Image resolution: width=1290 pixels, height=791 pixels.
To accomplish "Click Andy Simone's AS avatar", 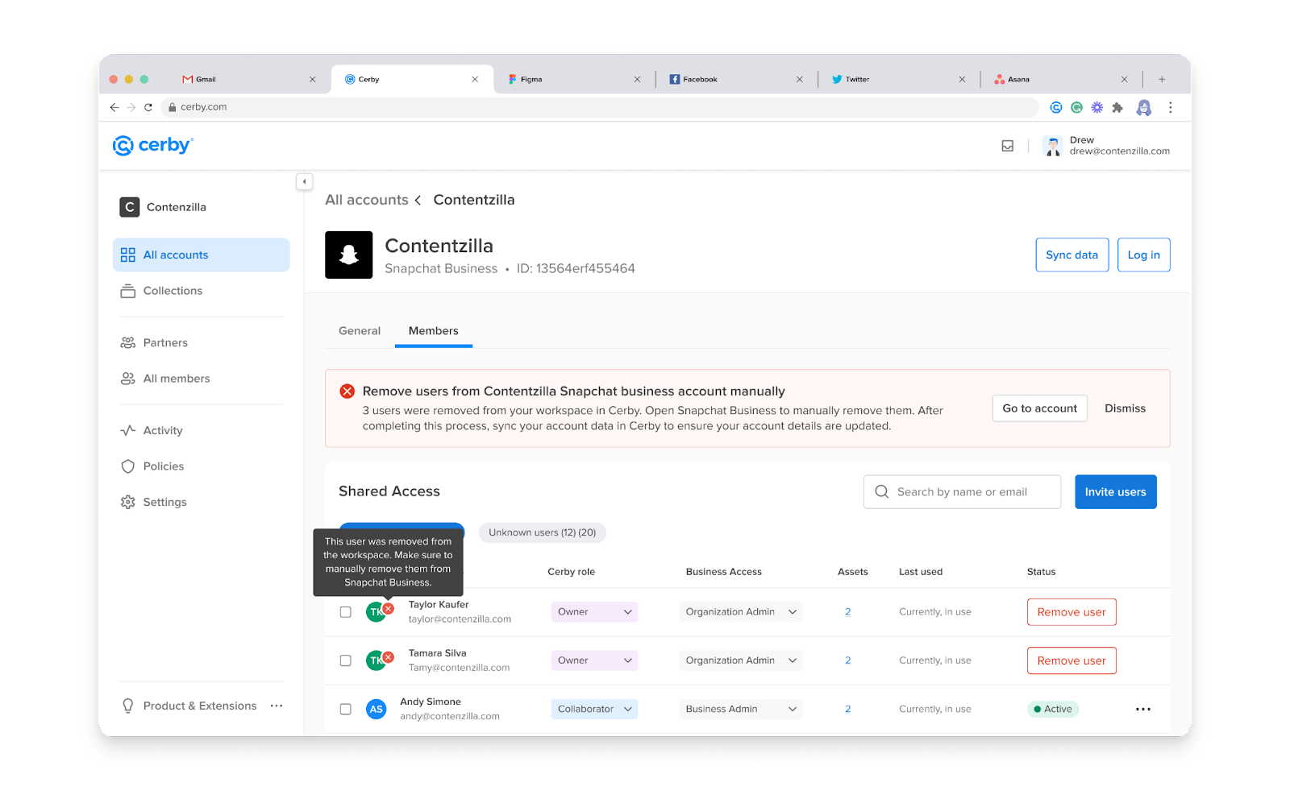I will 377,709.
